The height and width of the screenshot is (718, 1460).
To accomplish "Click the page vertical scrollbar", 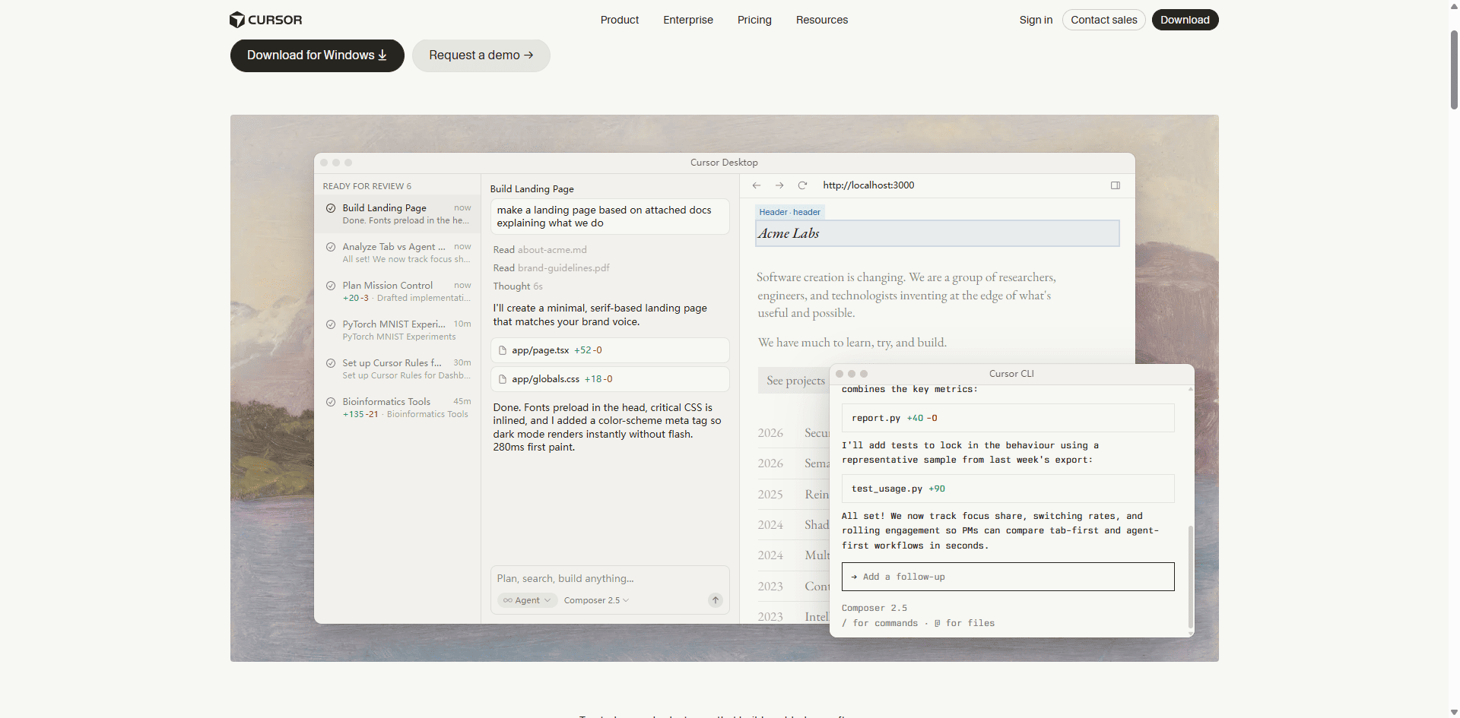I will coord(1454,70).
